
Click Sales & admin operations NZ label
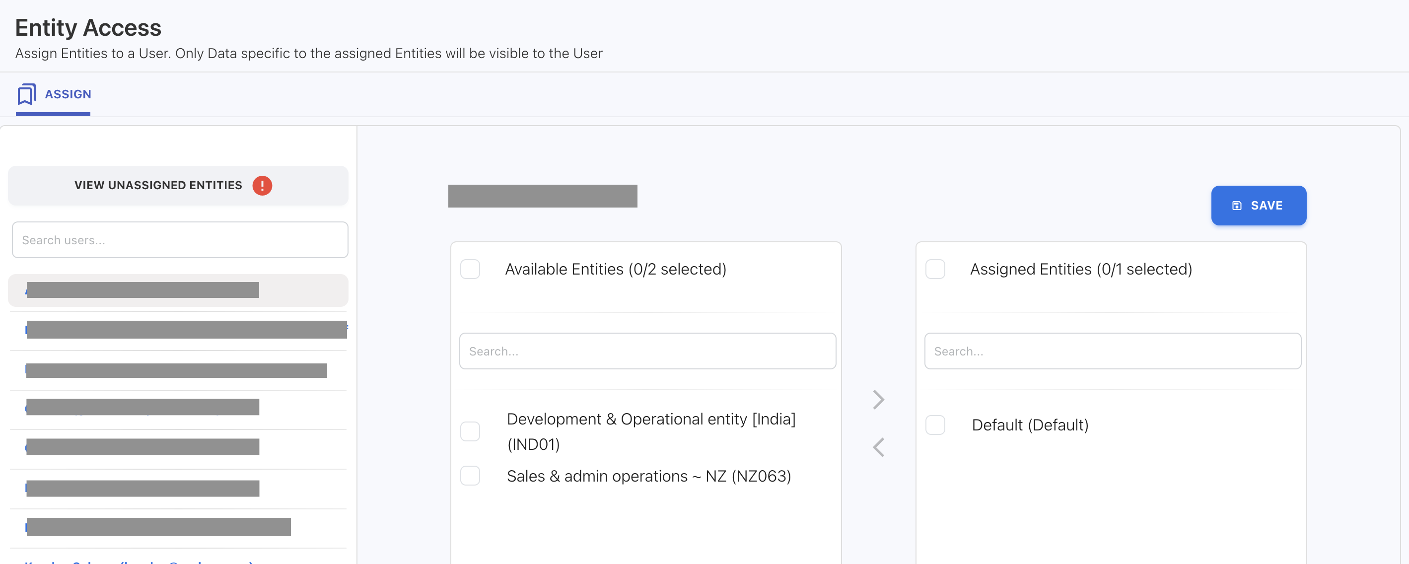(x=648, y=476)
